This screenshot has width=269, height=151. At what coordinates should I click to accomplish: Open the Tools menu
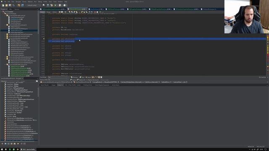tap(55, 2)
